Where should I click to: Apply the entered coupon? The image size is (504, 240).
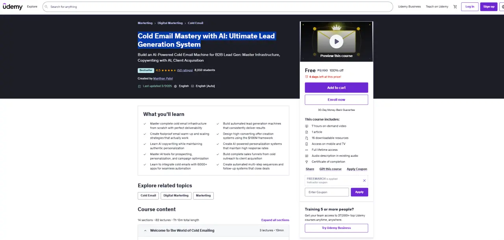359,192
